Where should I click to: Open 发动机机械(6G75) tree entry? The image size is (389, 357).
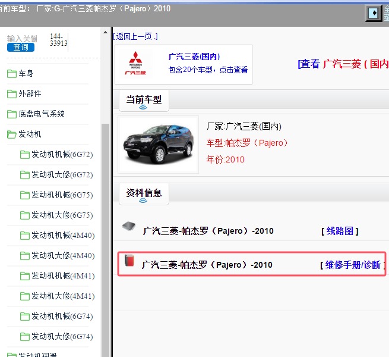[x=62, y=195]
